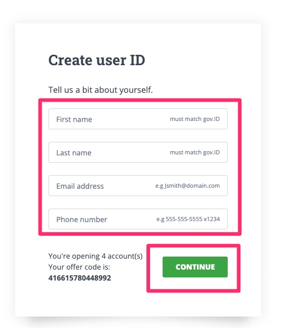Screen dimensions: 284x328
Task: Click the "must match gov.ID" hint in Last name
Action: click(195, 152)
